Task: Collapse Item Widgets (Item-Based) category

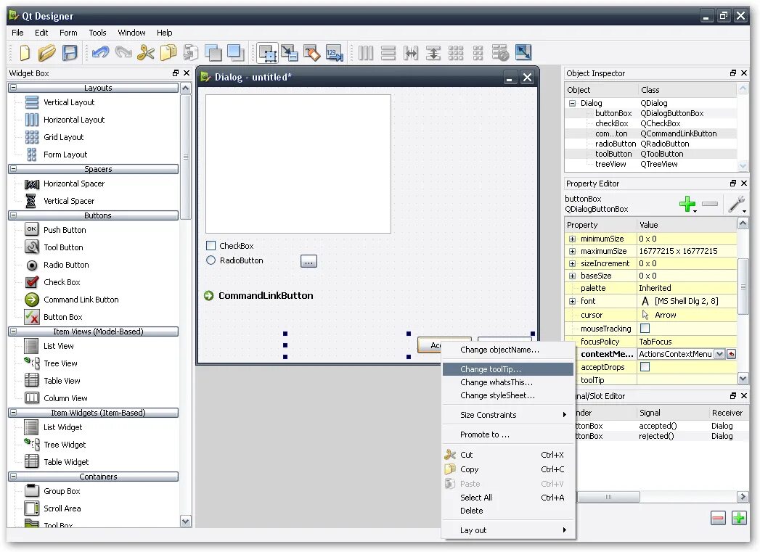Action: pos(13,413)
